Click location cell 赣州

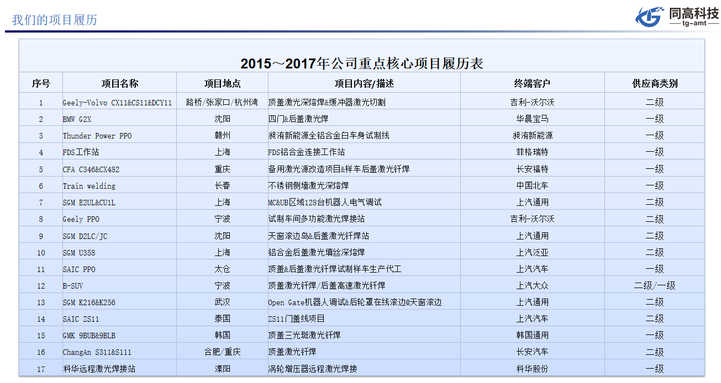click(223, 136)
